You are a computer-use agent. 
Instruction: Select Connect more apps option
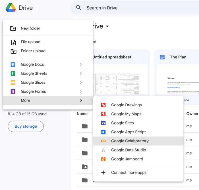[x=138, y=172]
